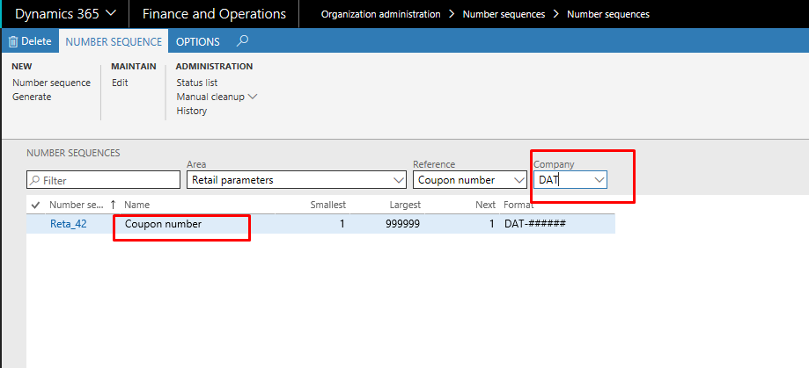Screen dimensions: 809x368
Task: Click the Organization administration breadcrumb
Action: coord(381,14)
